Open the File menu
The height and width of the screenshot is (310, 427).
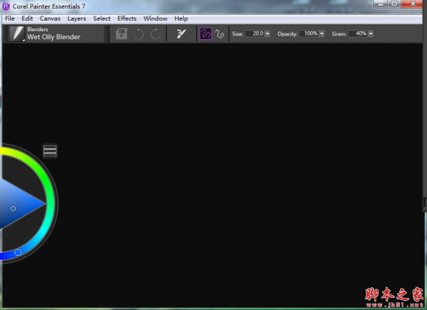10,18
